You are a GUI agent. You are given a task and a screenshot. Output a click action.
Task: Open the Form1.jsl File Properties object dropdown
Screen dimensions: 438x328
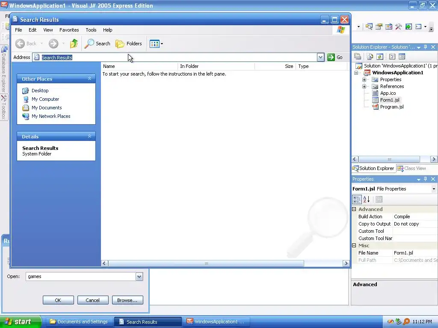pyautogui.click(x=434, y=189)
